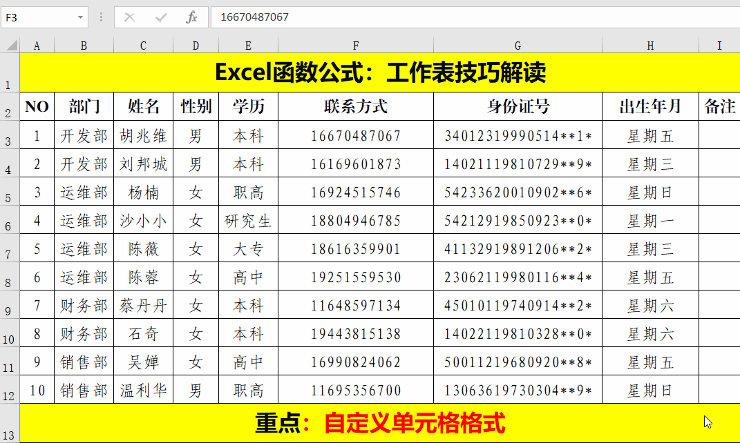Click the 学历 header cell
Image resolution: width=740 pixels, height=443 pixels.
coord(248,106)
